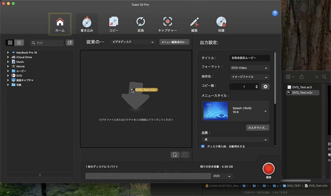The image size is (331, 196).
Task: Click the output settings scrollbar
Action: 275,78
